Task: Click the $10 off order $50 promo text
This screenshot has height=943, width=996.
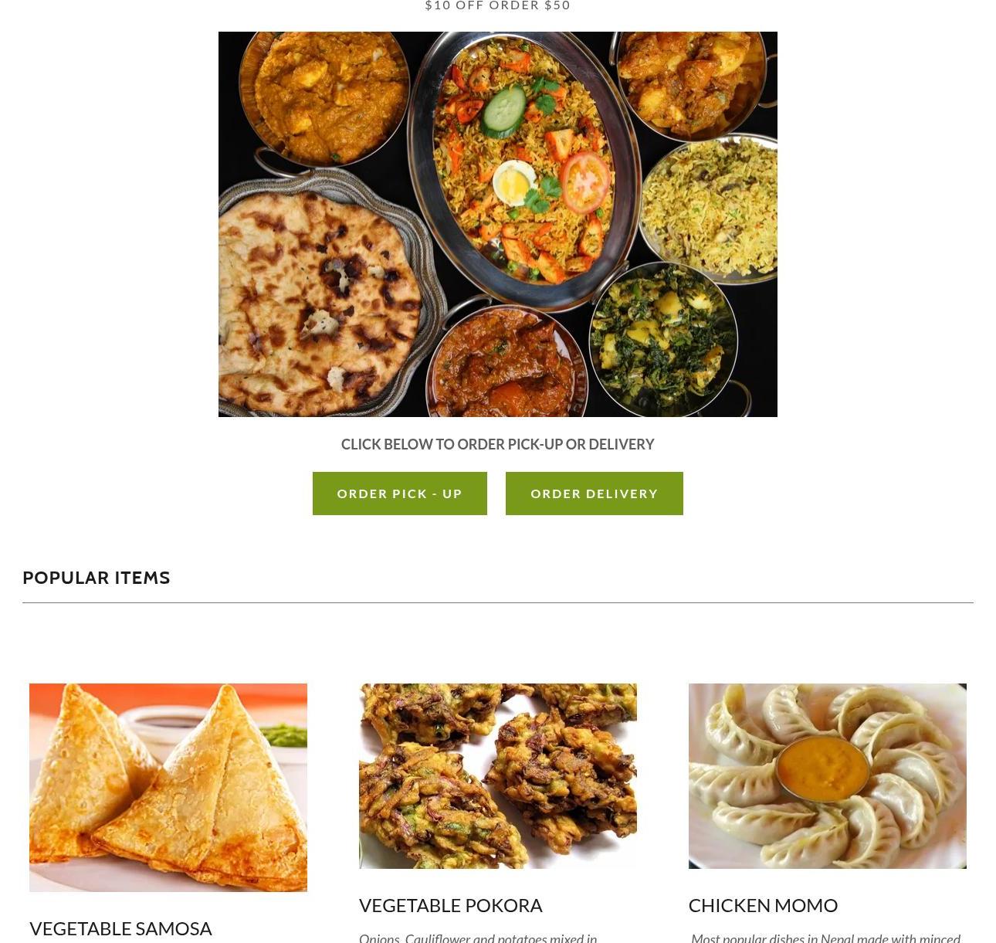Action: [498, 5]
